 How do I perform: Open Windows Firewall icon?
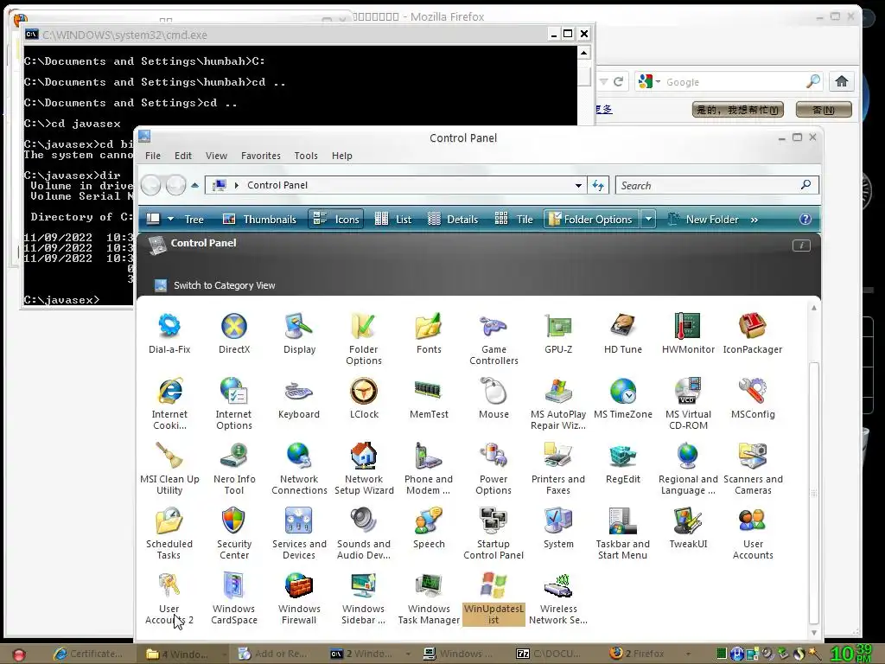299,598
